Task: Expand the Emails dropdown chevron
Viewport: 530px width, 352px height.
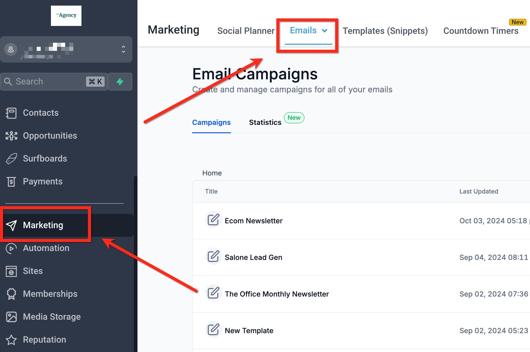Action: [325, 31]
